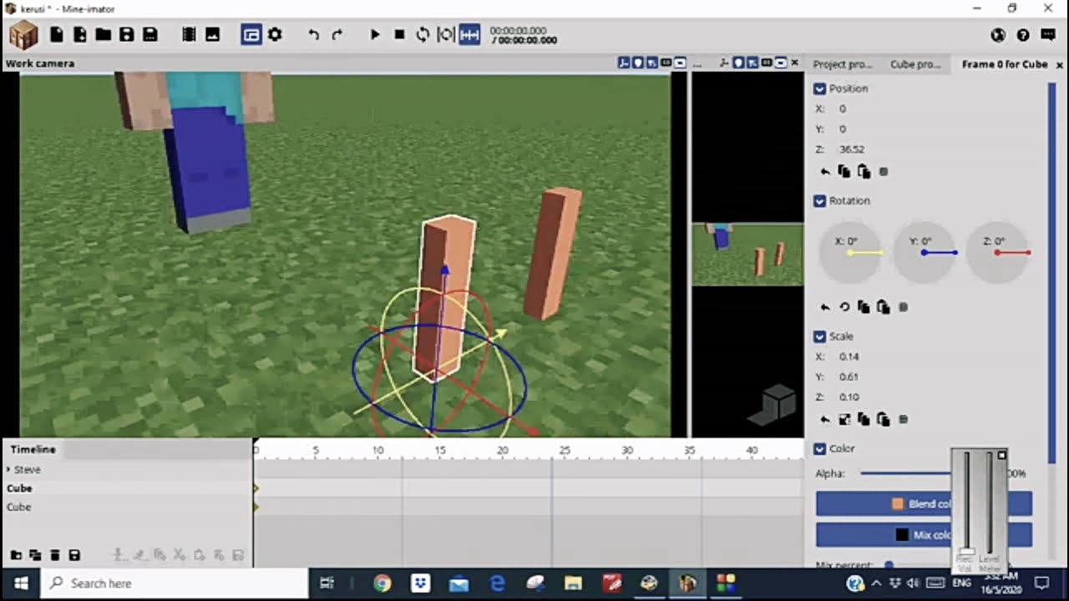The image size is (1069, 601).
Task: Edit the Scale Z value 0.10
Action: 849,397
